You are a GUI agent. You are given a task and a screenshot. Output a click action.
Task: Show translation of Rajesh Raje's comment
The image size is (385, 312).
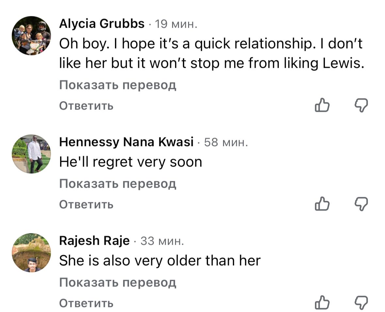coord(118,282)
